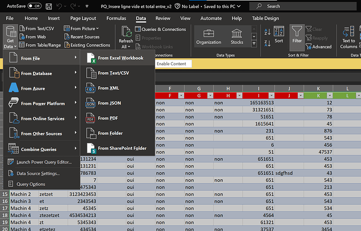Click the Save icon in title bar
Viewport: 361px width, 231px height.
point(49,6)
